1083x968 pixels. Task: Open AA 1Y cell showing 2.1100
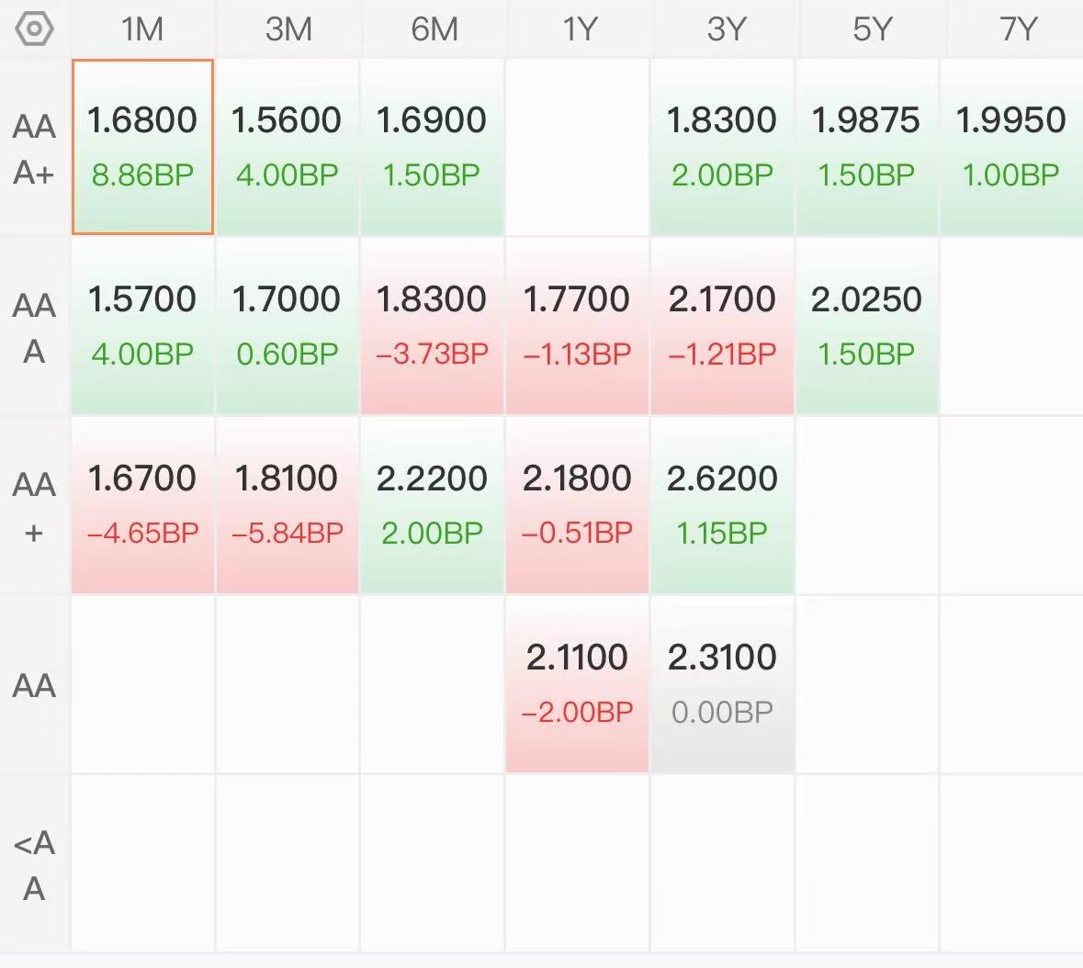point(578,684)
